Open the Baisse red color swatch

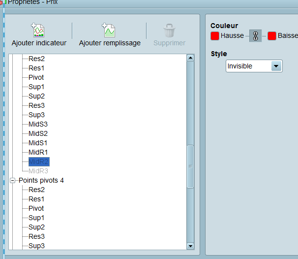pos(272,36)
